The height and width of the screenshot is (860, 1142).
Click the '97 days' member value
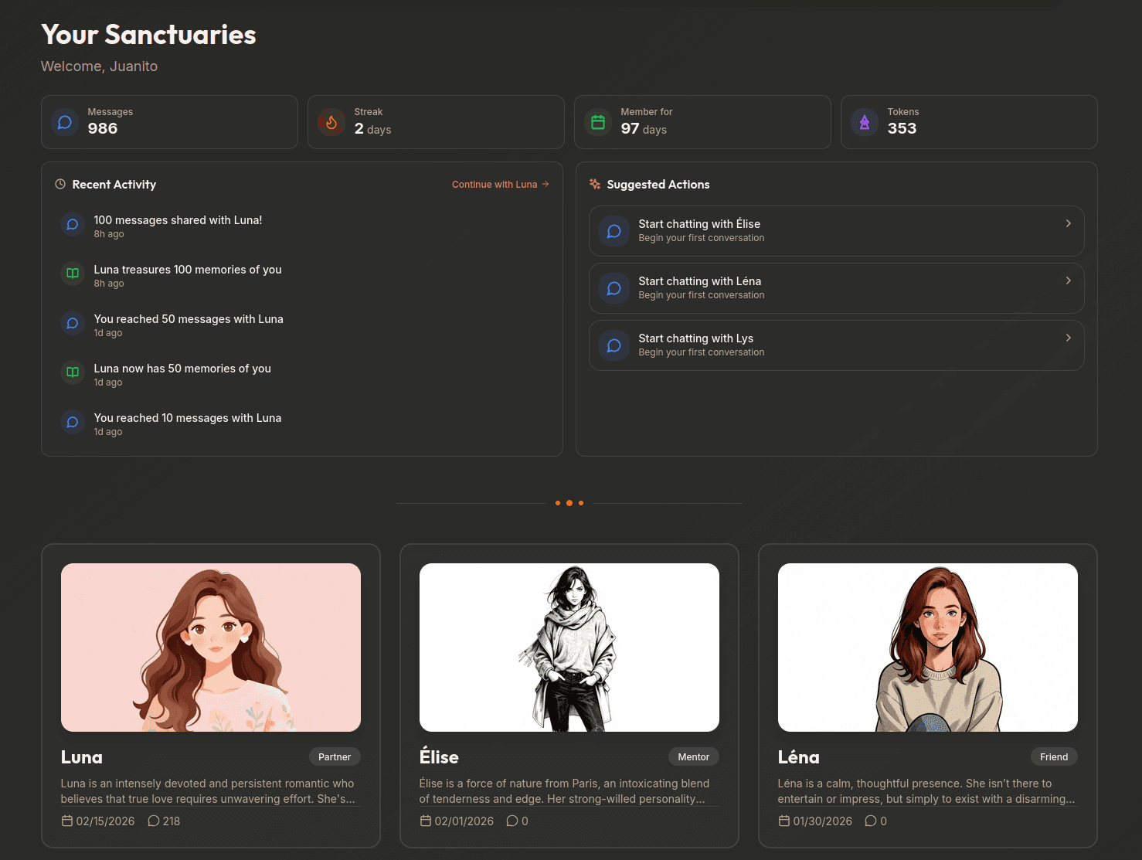(644, 129)
